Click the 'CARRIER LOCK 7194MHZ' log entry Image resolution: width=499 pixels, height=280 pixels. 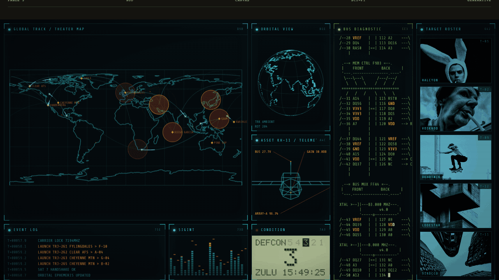click(59, 241)
